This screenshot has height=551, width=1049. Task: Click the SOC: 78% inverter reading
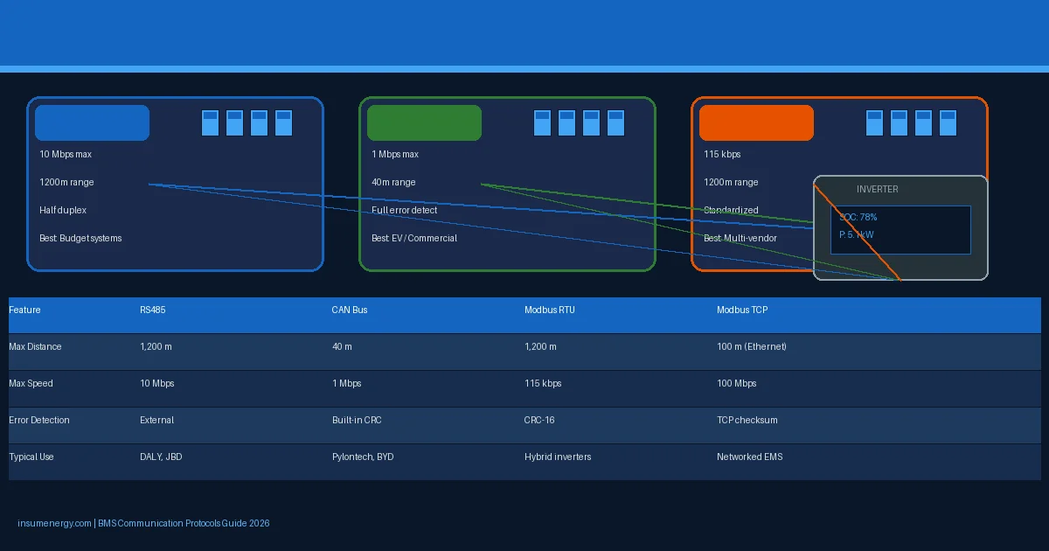tap(858, 217)
